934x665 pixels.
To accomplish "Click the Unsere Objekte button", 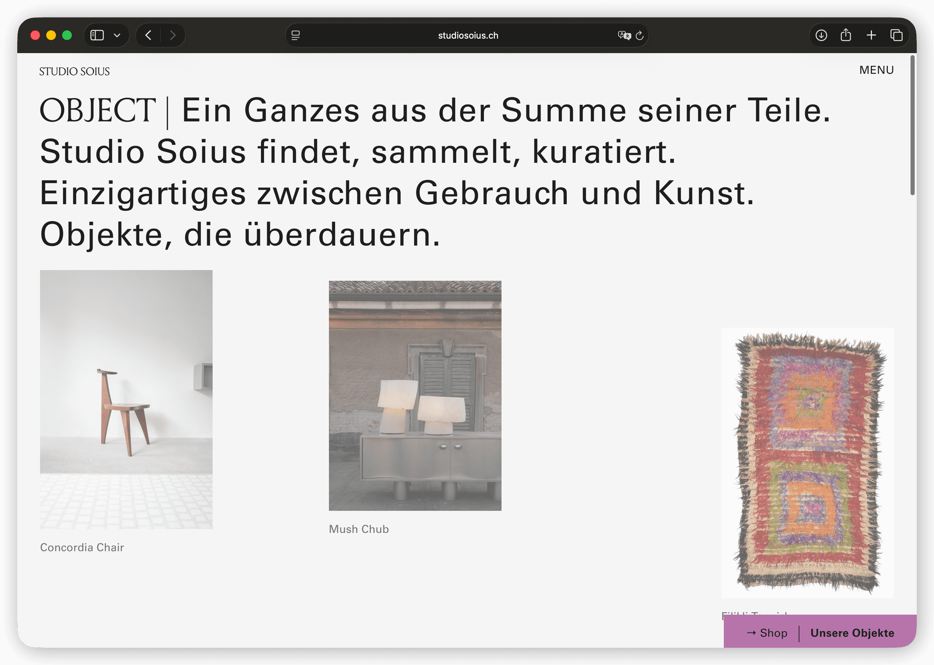I will coord(852,633).
